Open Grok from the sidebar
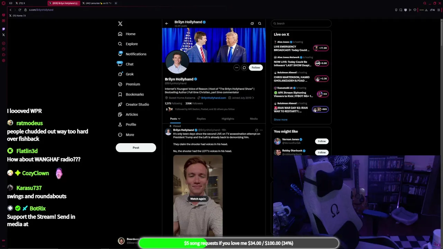This screenshot has height=249, width=443. pos(126,74)
